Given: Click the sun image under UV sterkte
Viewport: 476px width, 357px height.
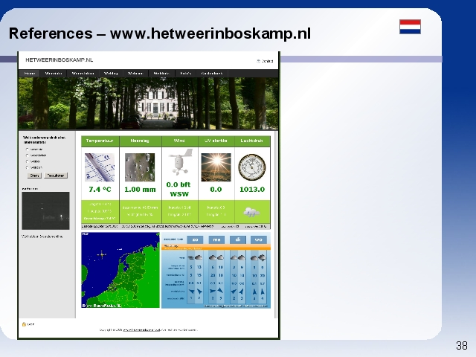Looking at the screenshot, I should 216,167.
